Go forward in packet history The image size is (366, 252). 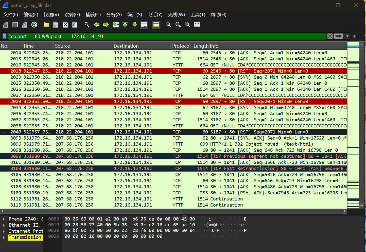coord(106,25)
